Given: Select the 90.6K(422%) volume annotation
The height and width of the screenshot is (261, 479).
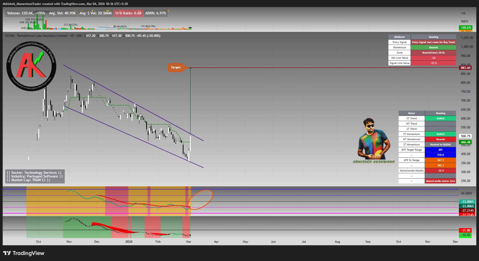Looking at the screenshot, I should click(120, 27).
